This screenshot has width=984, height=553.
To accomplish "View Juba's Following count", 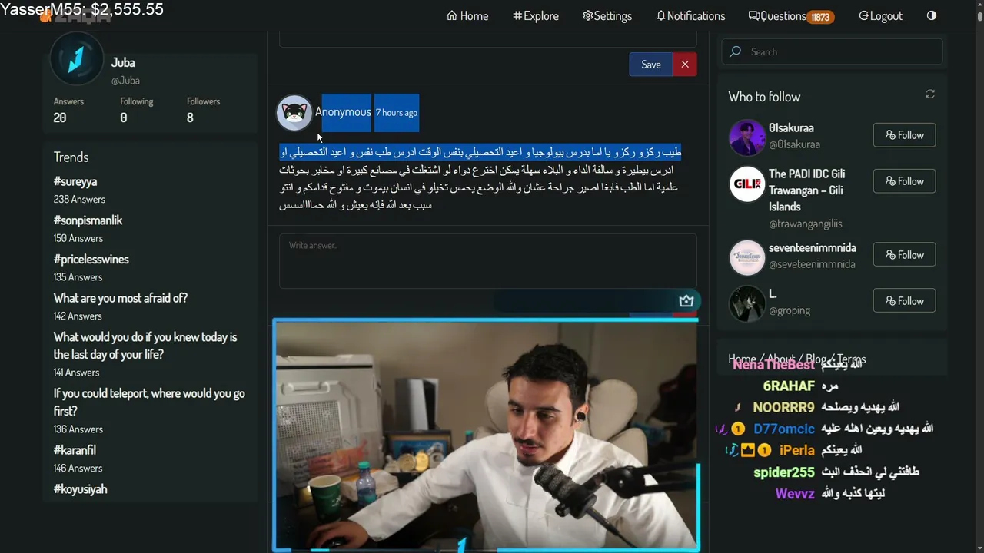I will click(136, 110).
